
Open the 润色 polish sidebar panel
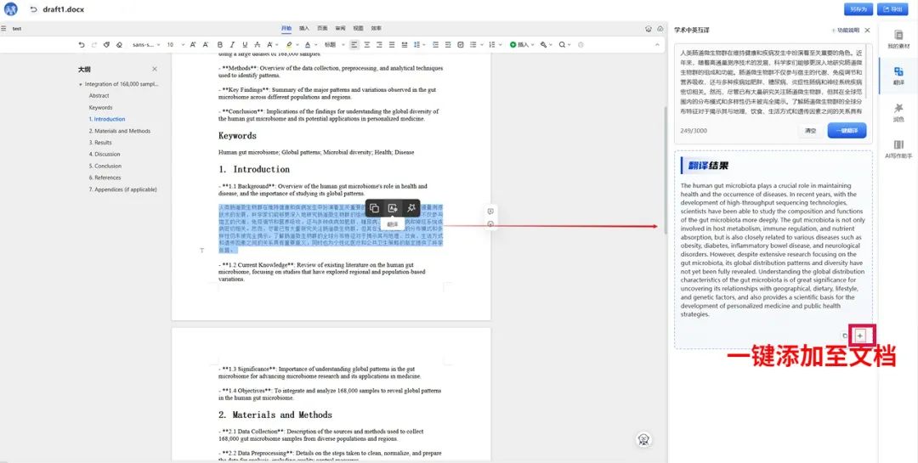pos(898,112)
